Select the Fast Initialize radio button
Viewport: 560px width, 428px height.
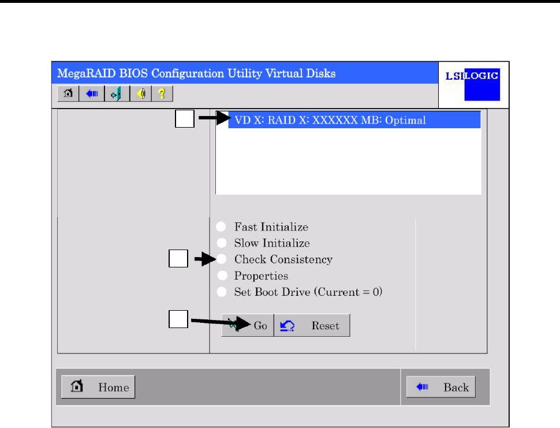pos(221,226)
